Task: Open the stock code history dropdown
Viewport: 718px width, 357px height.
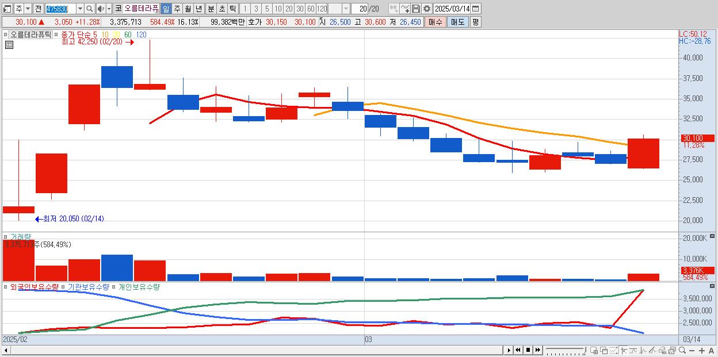Action: pos(80,9)
